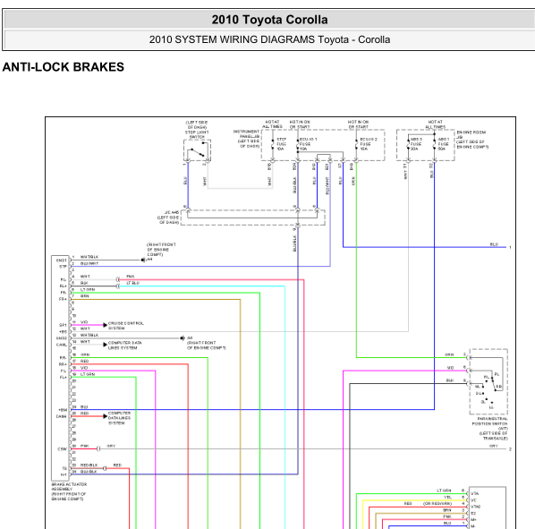Click 'WHT/BLK' wire label at pin 13

coord(89,335)
